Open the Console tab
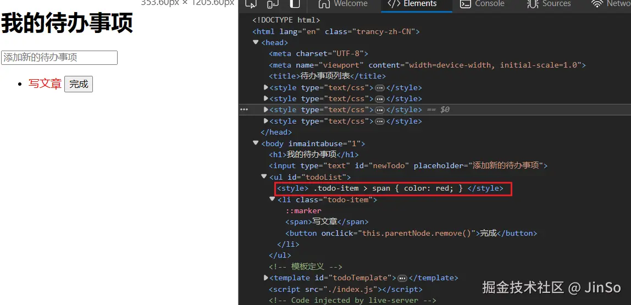 (482, 4)
